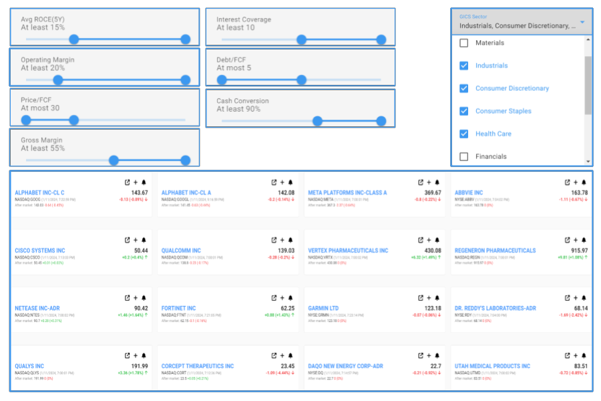Add Vertex Pharmaceuticals with plus icon
Viewport: 601px width, 401px height.
point(429,240)
